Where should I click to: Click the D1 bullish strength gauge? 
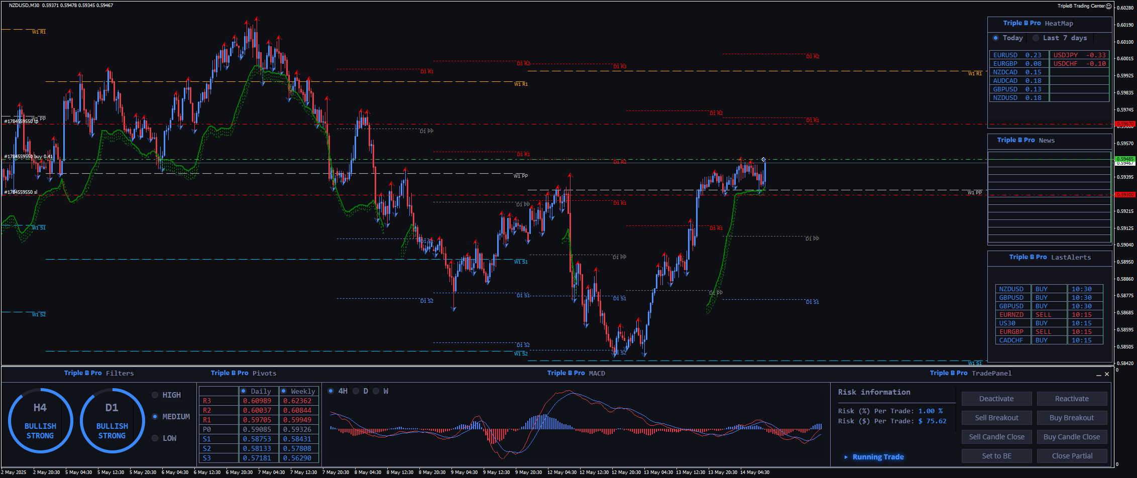click(x=112, y=421)
